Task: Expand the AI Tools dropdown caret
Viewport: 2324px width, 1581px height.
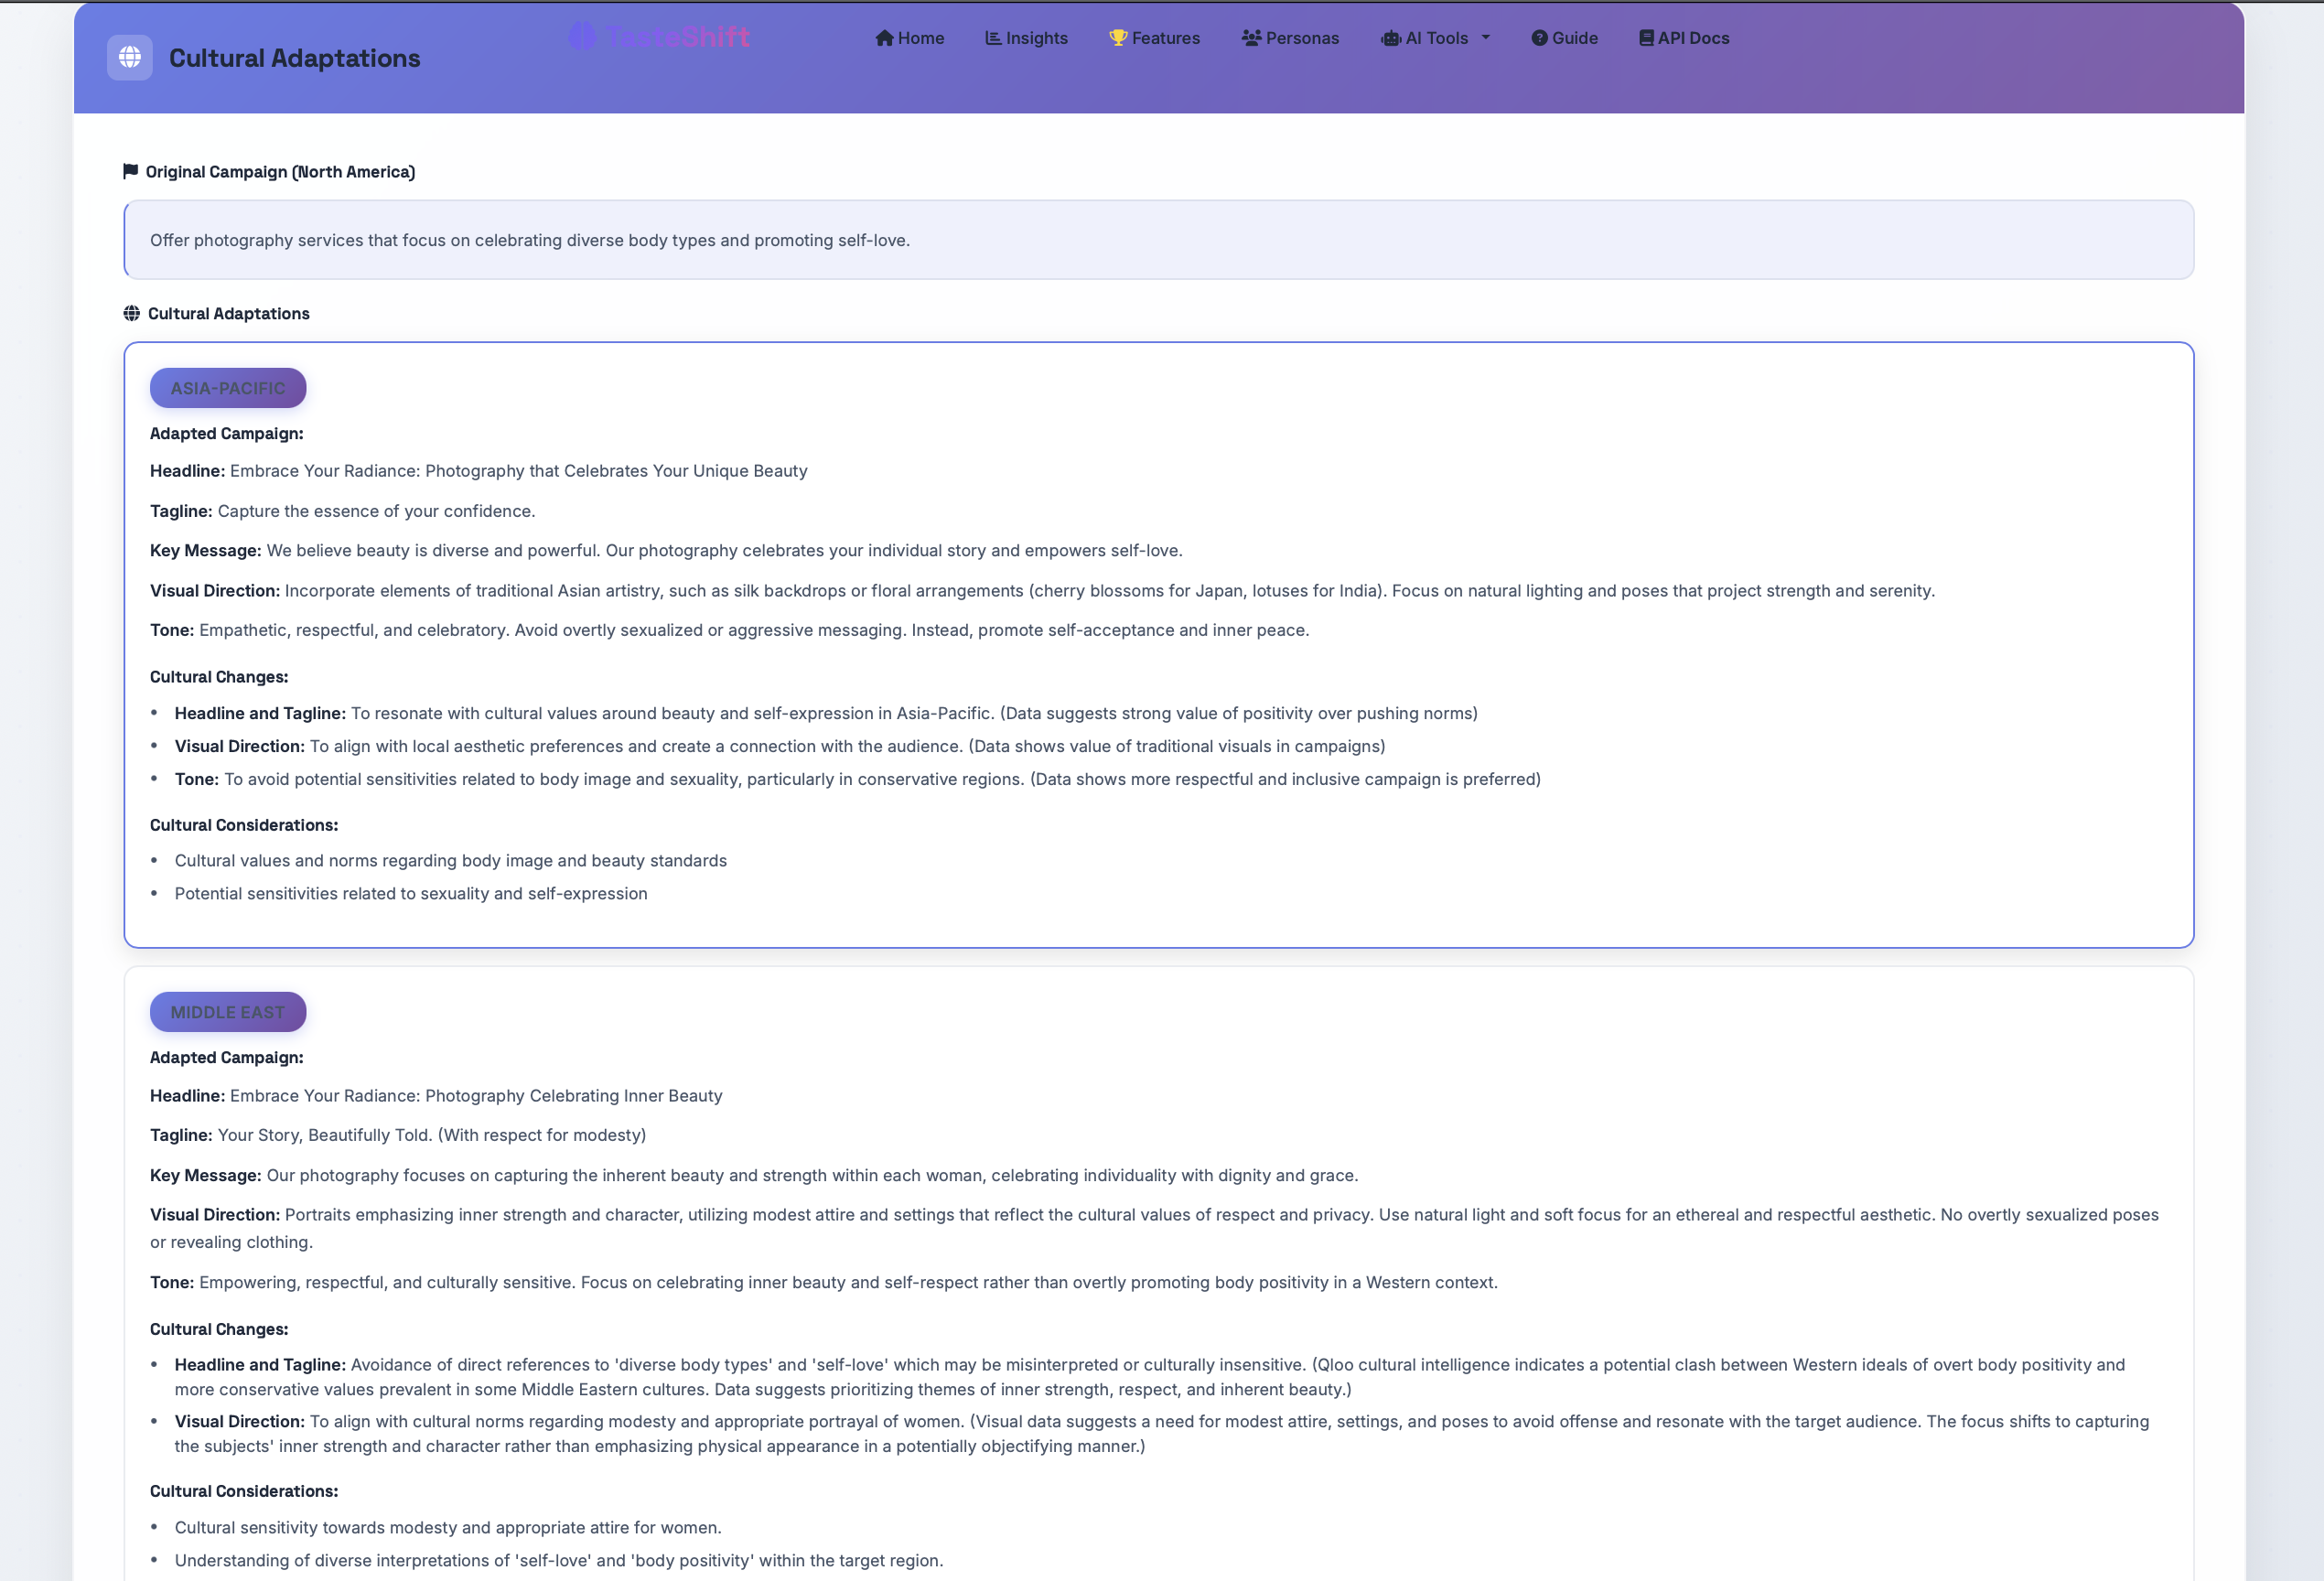Action: point(1486,38)
